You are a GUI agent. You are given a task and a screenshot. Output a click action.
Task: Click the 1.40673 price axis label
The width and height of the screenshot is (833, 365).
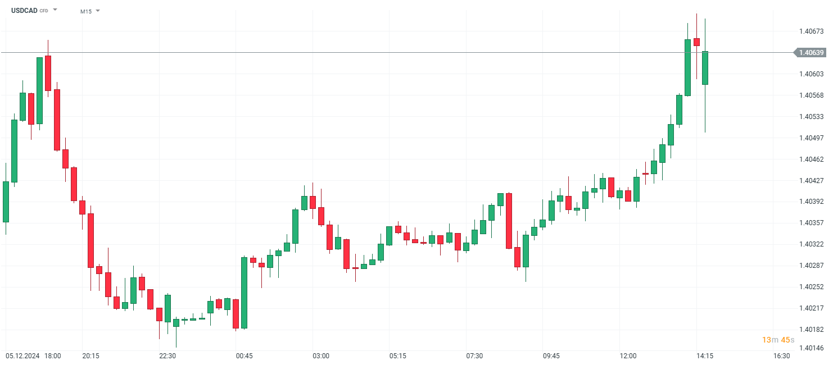pyautogui.click(x=811, y=31)
